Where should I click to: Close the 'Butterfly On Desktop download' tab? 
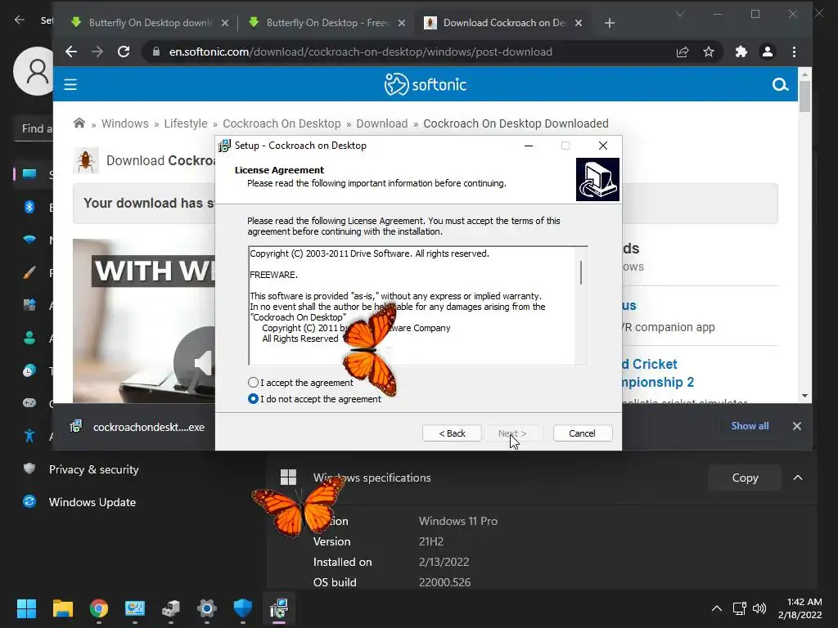click(x=225, y=23)
